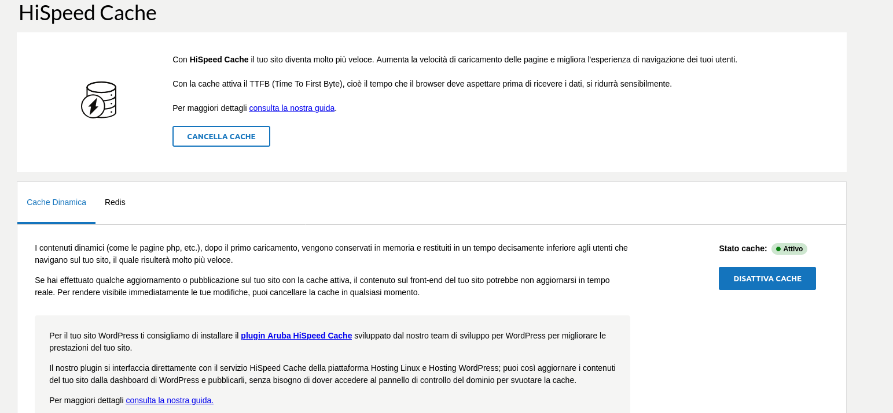Viewport: 893px width, 413px height.
Task: Click the TTFB (Time To First Byte) sentence
Action: tap(422, 84)
